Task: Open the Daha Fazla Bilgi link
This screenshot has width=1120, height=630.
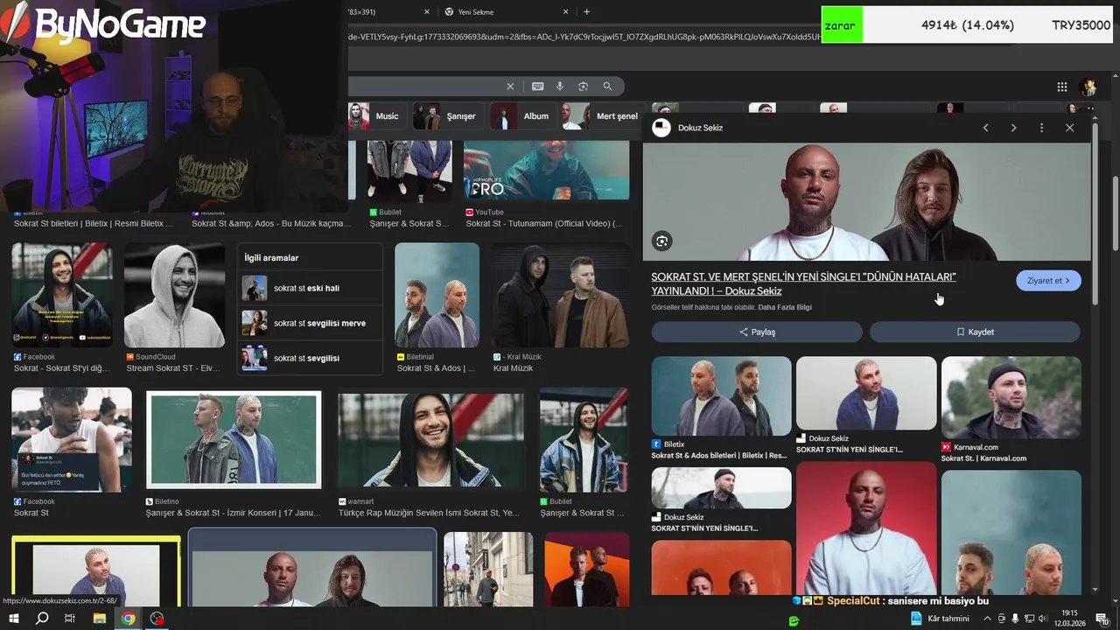Action: pos(785,308)
